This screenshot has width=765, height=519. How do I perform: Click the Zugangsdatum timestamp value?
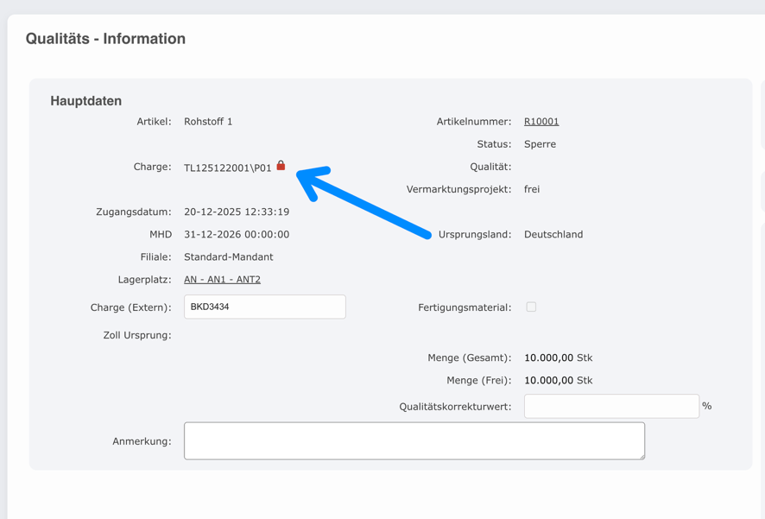(x=236, y=211)
